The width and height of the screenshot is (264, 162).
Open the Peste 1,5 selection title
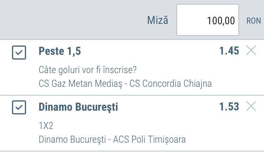(x=60, y=51)
